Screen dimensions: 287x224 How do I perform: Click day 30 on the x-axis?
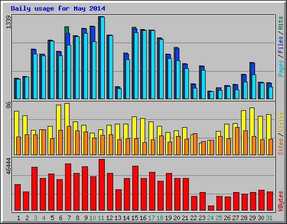[x=261, y=218]
